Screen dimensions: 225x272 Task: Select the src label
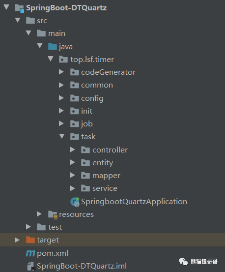pos(42,21)
